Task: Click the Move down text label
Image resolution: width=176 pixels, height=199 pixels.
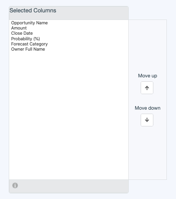Action: 147,108
